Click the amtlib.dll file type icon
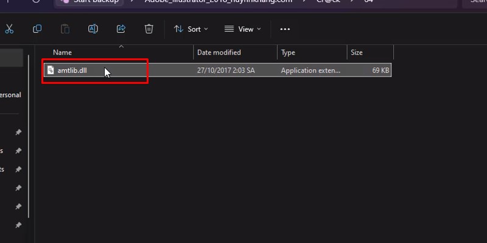 click(51, 70)
